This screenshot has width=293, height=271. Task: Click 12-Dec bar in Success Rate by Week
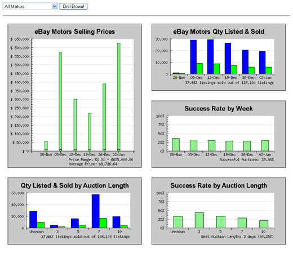211,145
